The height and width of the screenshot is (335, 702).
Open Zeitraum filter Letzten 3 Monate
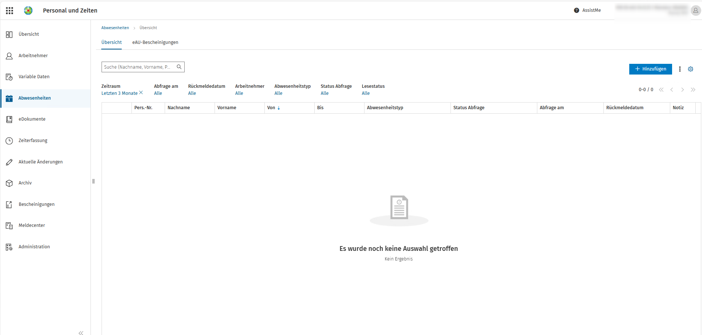[119, 93]
